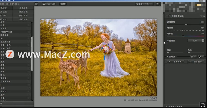
Task: Click the lightbulb background color icon
Action: tap(158, 4)
